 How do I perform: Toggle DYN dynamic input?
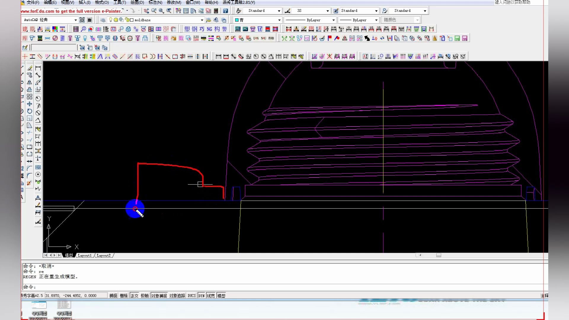pyautogui.click(x=201, y=296)
